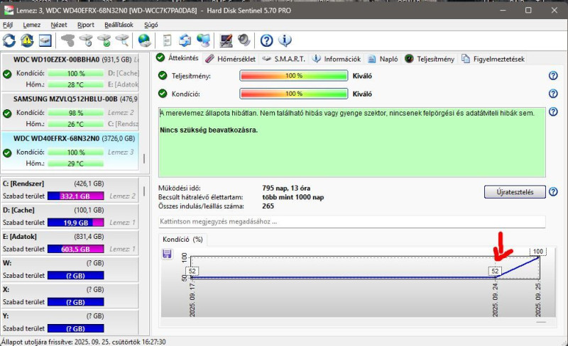568x346 pixels.
Task: Select the D: [Cache] partition
Action: coord(70,216)
